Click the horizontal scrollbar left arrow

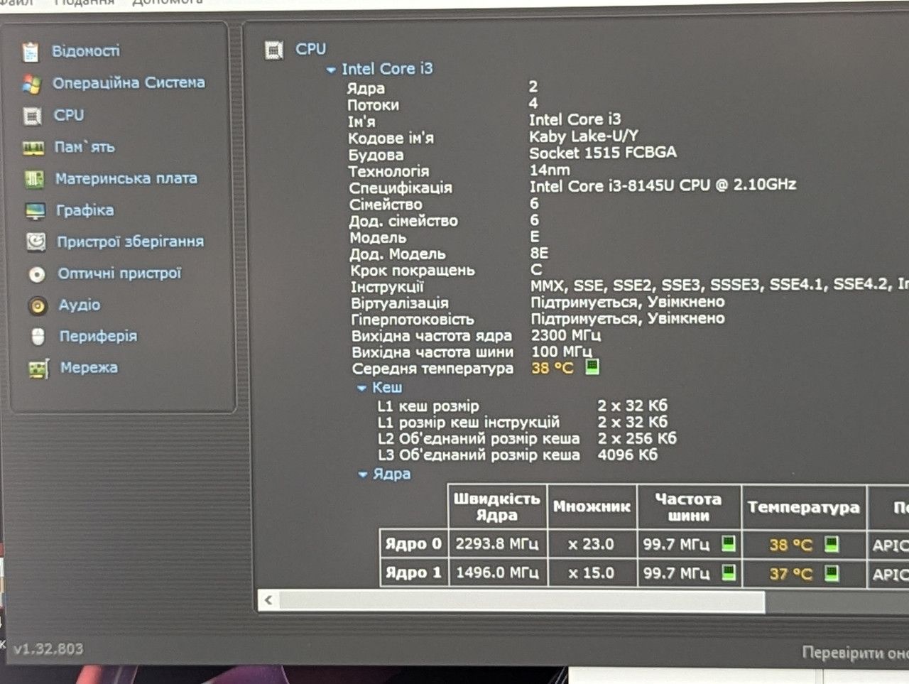268,600
